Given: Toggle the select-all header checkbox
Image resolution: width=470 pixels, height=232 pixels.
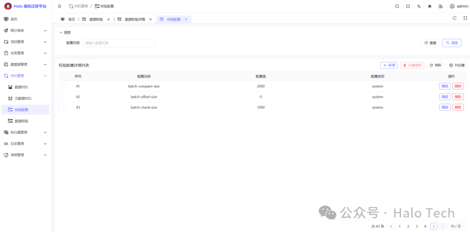Looking at the screenshot, I should (x=65, y=76).
